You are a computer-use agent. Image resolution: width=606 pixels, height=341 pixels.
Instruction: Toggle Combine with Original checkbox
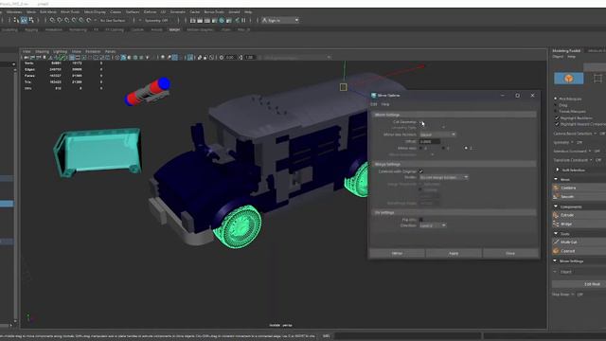click(x=420, y=171)
